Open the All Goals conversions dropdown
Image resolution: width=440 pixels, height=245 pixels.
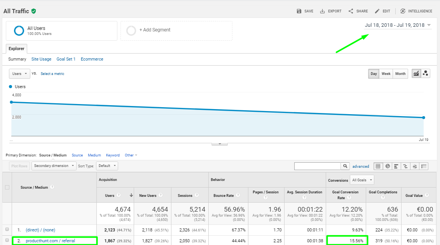tap(362, 180)
